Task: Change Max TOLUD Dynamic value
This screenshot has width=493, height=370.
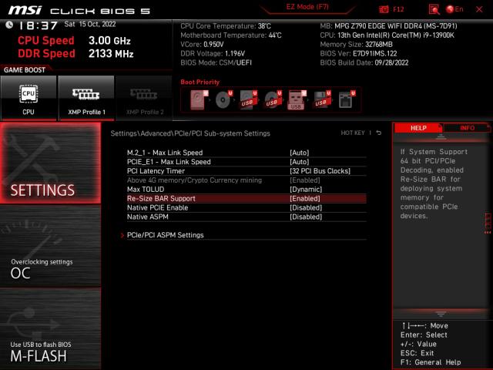Action: point(306,190)
